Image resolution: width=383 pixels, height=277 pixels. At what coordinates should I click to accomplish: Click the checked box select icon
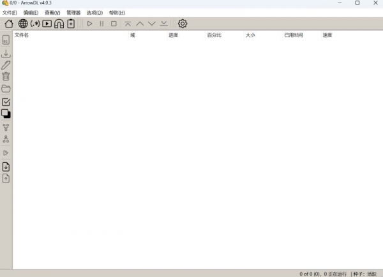click(x=6, y=102)
